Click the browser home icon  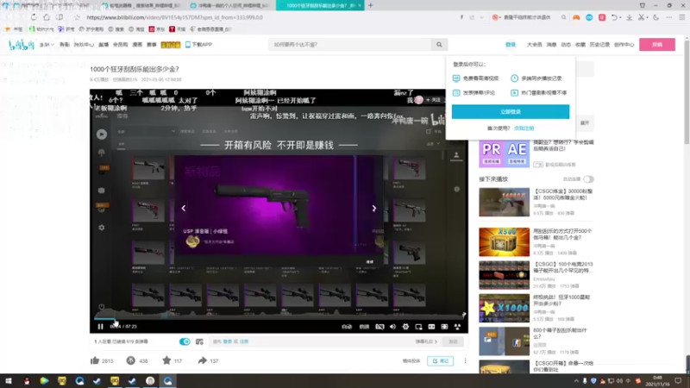coord(47,17)
